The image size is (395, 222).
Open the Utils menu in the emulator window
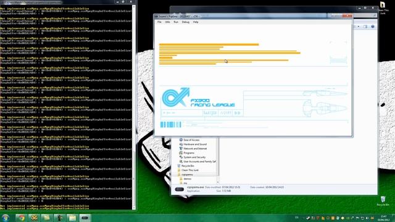point(167,22)
